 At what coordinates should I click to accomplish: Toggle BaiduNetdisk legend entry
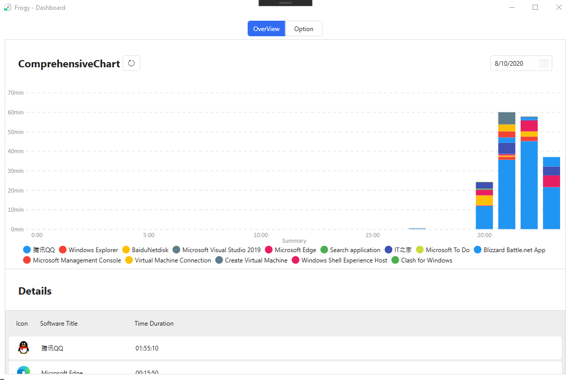coord(145,250)
